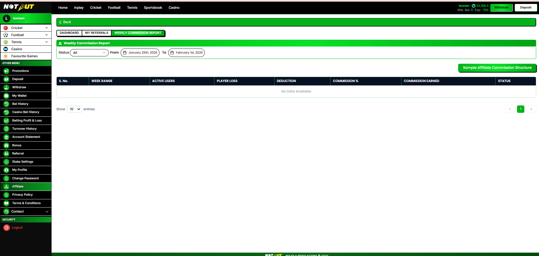Expand the Cricket sidebar chevron

click(x=46, y=28)
